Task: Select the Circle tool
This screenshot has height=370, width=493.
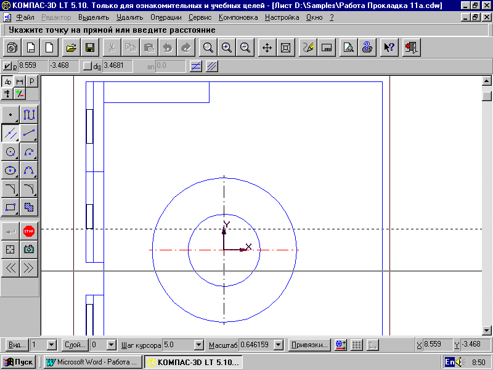Action: click(10, 152)
